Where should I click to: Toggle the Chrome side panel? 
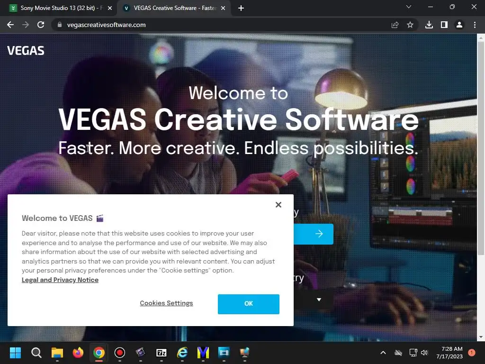coord(444,25)
